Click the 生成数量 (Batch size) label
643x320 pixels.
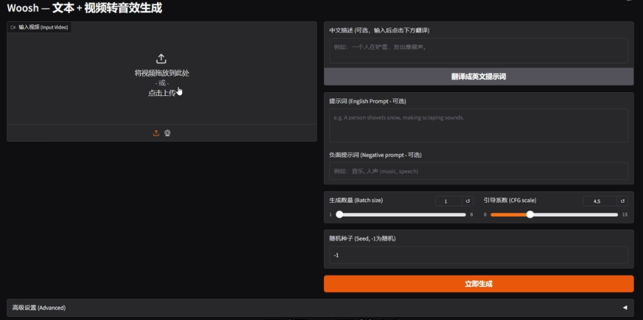356,200
